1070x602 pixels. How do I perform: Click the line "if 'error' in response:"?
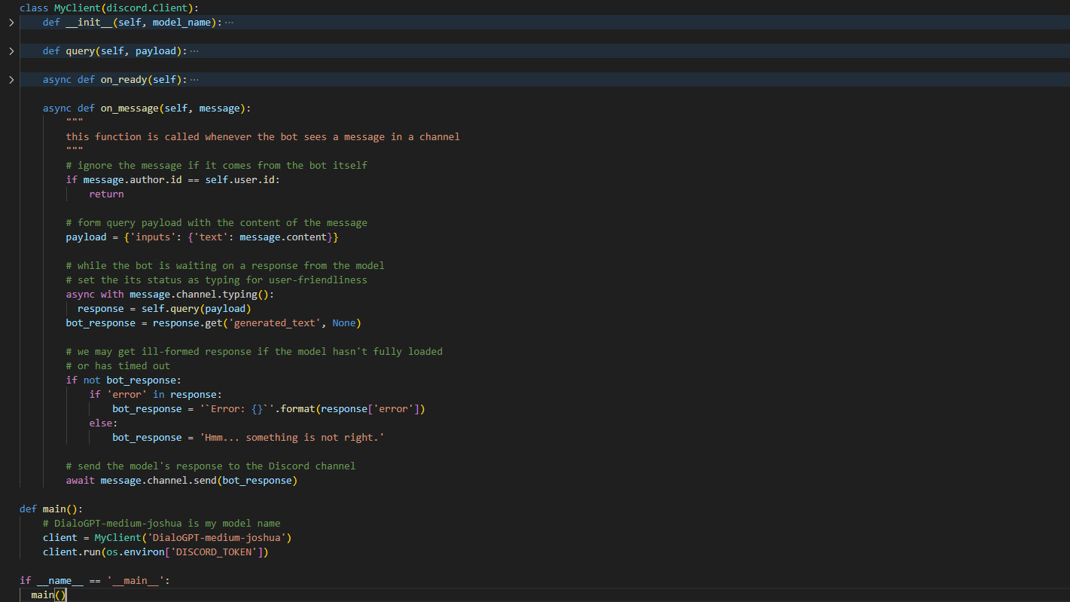point(156,395)
